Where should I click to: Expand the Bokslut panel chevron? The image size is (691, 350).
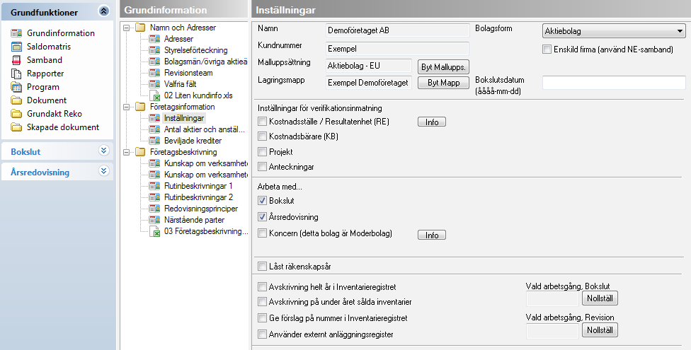click(103, 151)
